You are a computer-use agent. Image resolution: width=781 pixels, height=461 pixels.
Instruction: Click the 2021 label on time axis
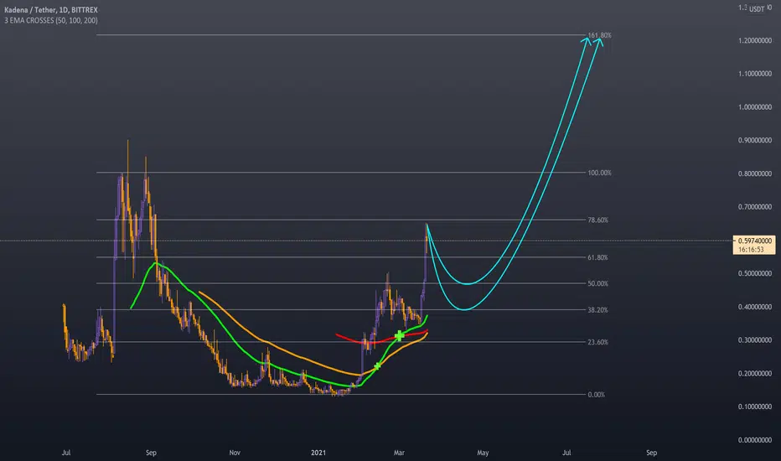coord(318,453)
